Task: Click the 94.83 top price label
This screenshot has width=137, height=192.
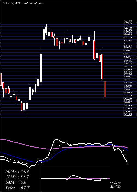Action: (127, 22)
